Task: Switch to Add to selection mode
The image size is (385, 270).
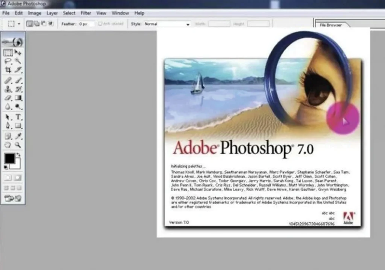Action: [x=36, y=24]
